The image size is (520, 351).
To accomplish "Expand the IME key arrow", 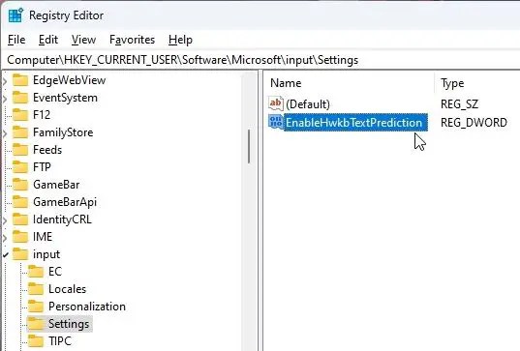I will click(x=5, y=238).
